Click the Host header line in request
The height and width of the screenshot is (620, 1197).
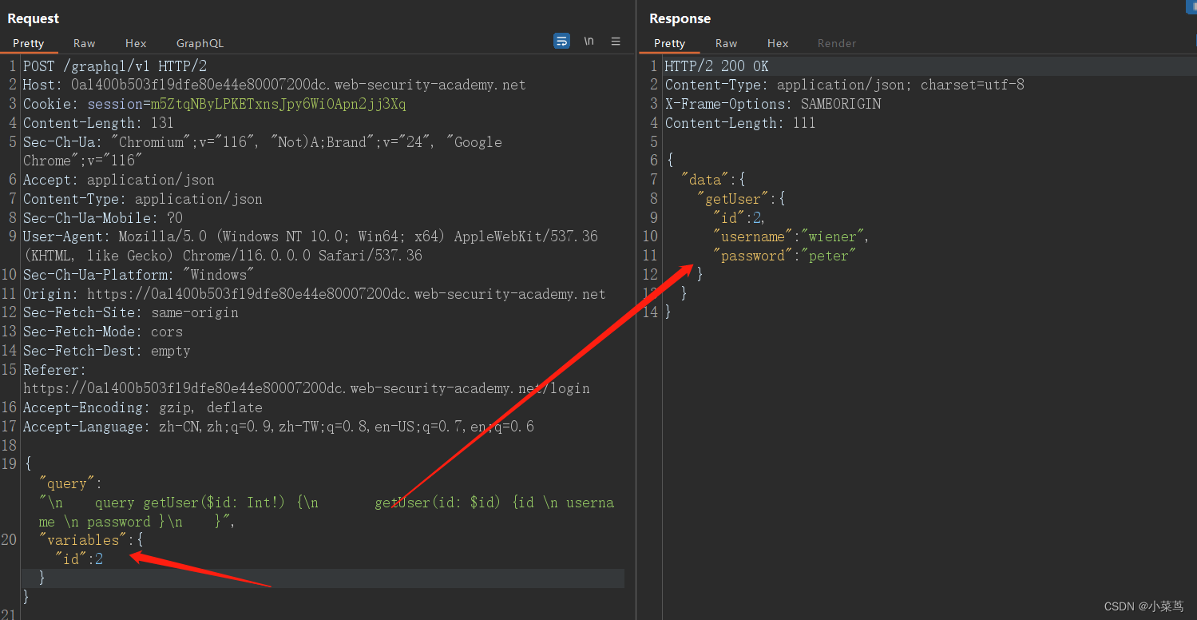(x=274, y=85)
